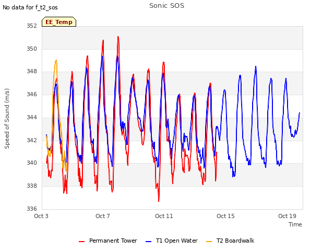Select the Oct 19 x-axis tick label
334x251 pixels.
(287, 216)
